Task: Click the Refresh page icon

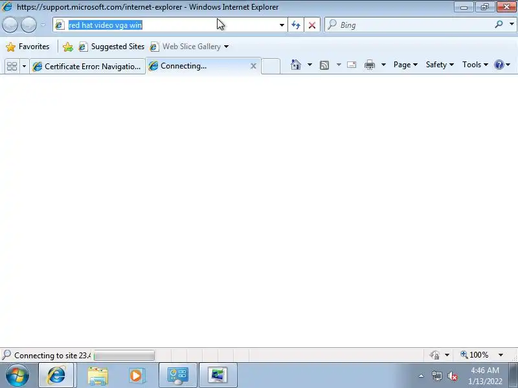Action: (296, 25)
